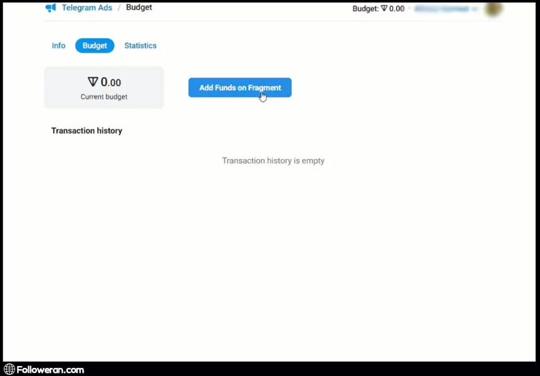Image resolution: width=540 pixels, height=376 pixels.
Task: Expand the blurred account name menu
Action: point(446,9)
